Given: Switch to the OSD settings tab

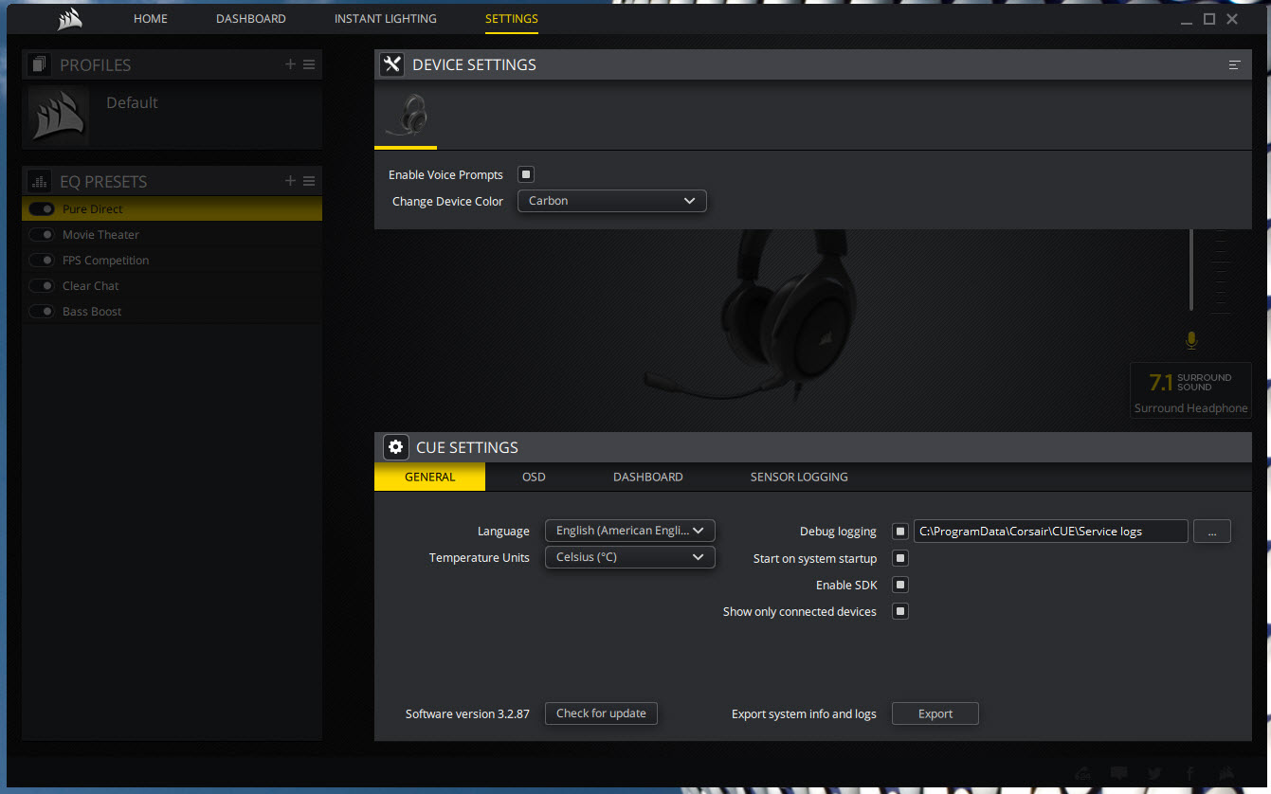Looking at the screenshot, I should click(534, 477).
